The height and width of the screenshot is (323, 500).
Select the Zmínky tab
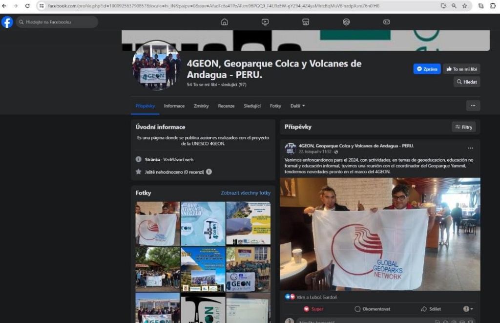pos(201,106)
